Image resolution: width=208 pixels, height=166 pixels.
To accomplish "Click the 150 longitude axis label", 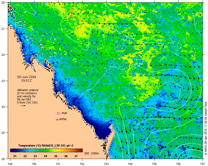I will (x=34, y=164).
